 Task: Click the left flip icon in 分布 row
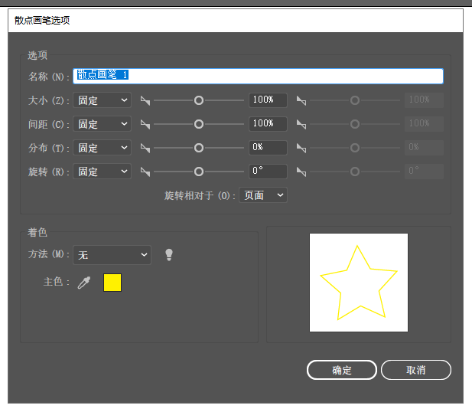coord(145,148)
